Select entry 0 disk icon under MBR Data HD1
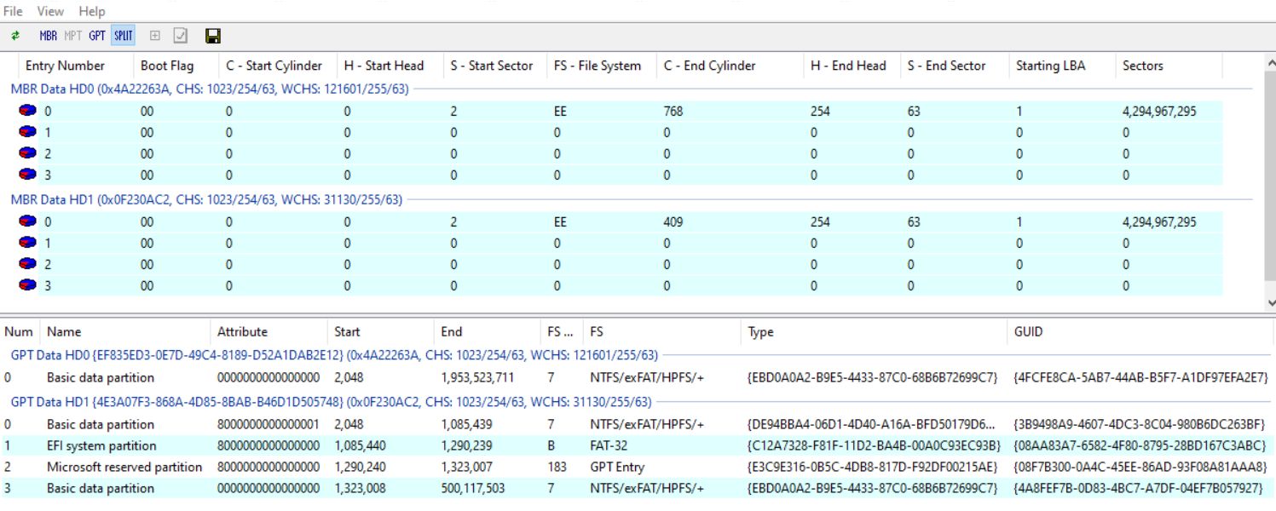Screen dimensions: 1276x511 28,221
